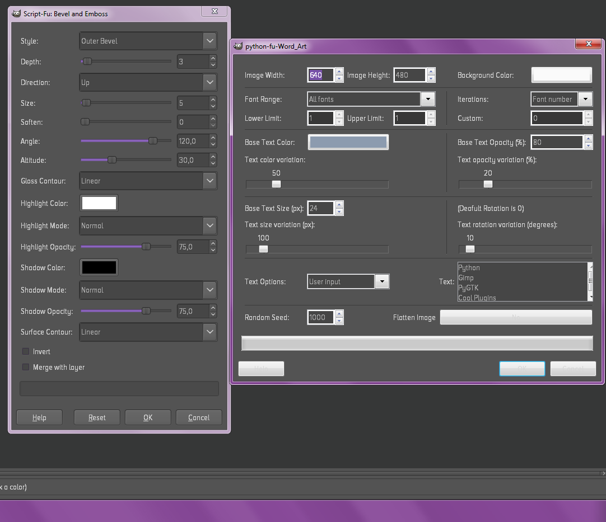
Task: Click the Wilber icon on Word_Art title bar
Action: point(238,47)
